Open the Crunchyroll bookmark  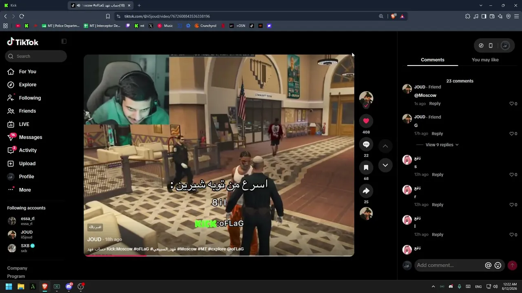click(x=206, y=26)
